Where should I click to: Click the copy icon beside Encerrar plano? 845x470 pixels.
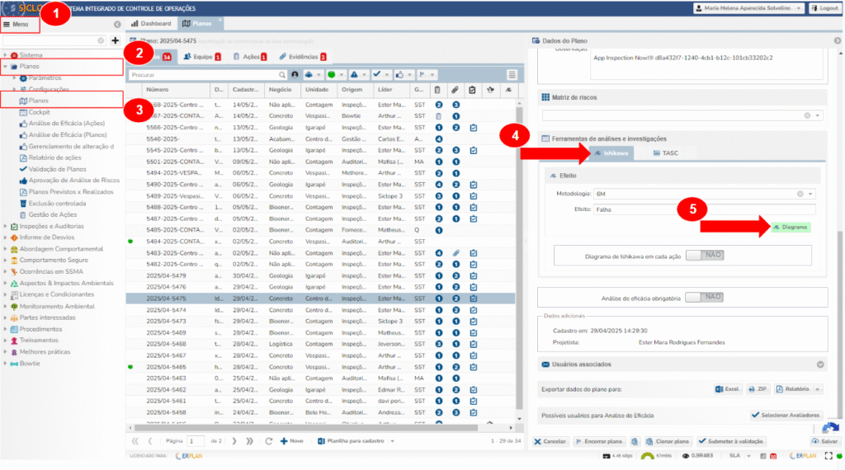point(635,441)
